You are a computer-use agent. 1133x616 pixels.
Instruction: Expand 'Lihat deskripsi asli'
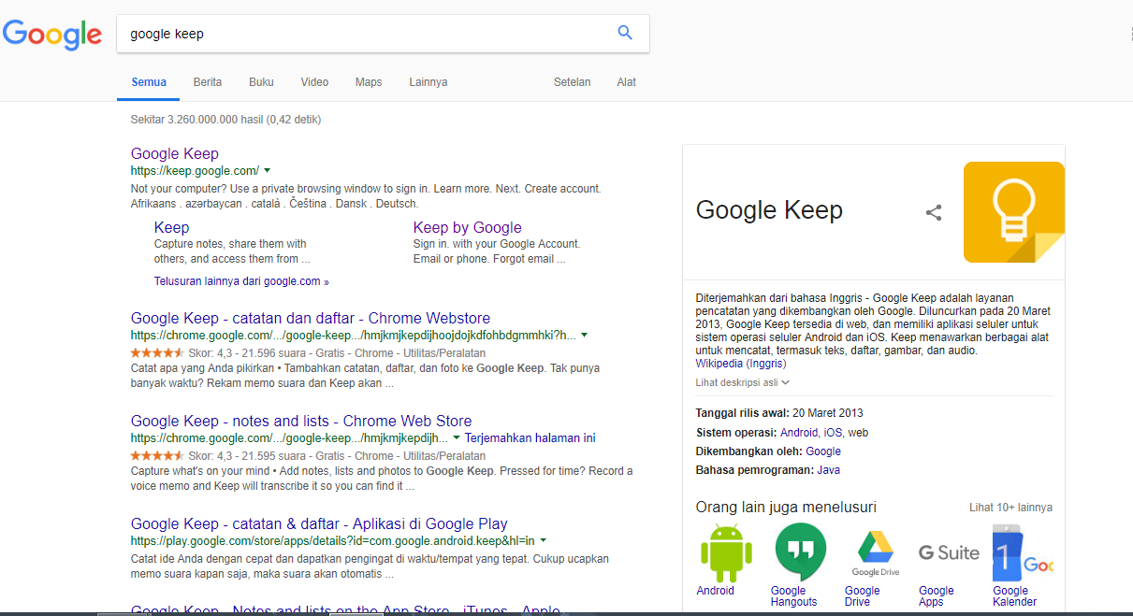click(x=743, y=382)
